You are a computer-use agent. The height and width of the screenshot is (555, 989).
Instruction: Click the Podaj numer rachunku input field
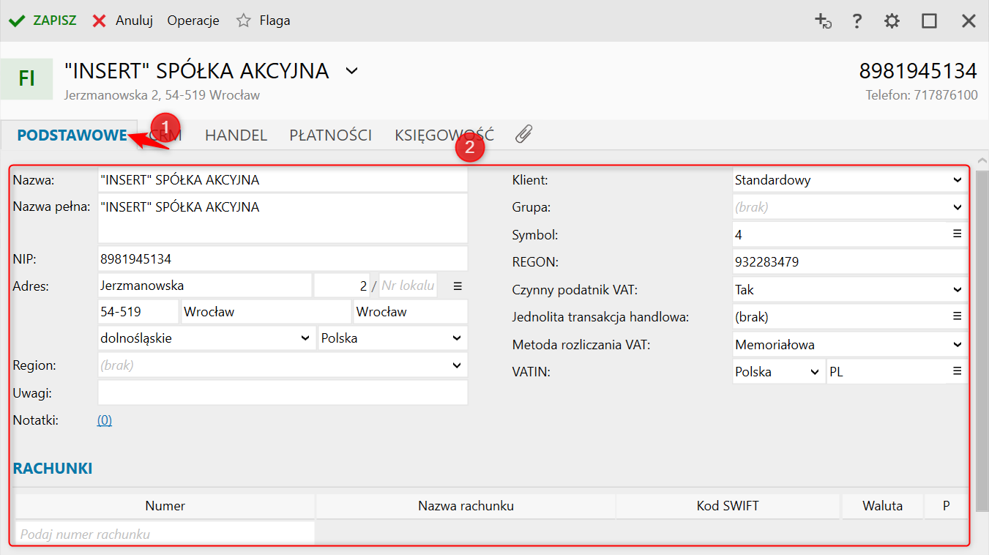click(x=165, y=534)
